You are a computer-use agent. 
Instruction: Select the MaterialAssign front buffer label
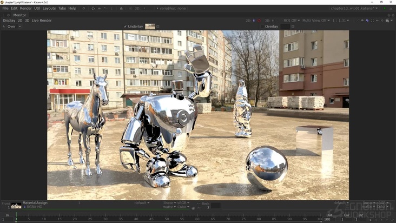pos(35,203)
